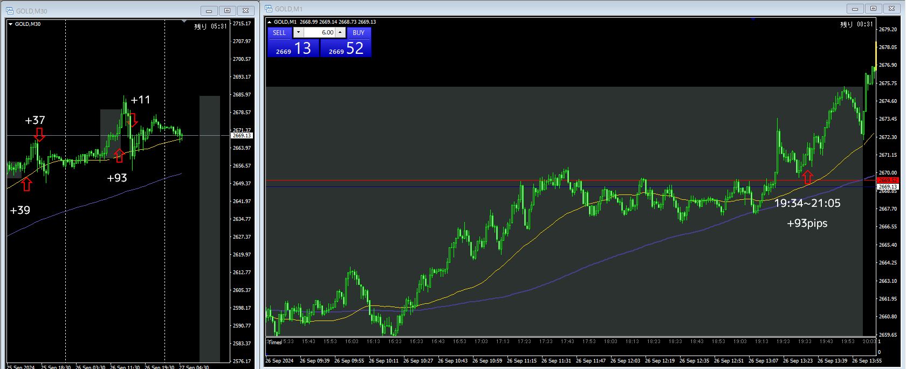Image resolution: width=906 pixels, height=369 pixels.
Task: Click the 2700.57 price on M30 axis
Action: coord(242,59)
